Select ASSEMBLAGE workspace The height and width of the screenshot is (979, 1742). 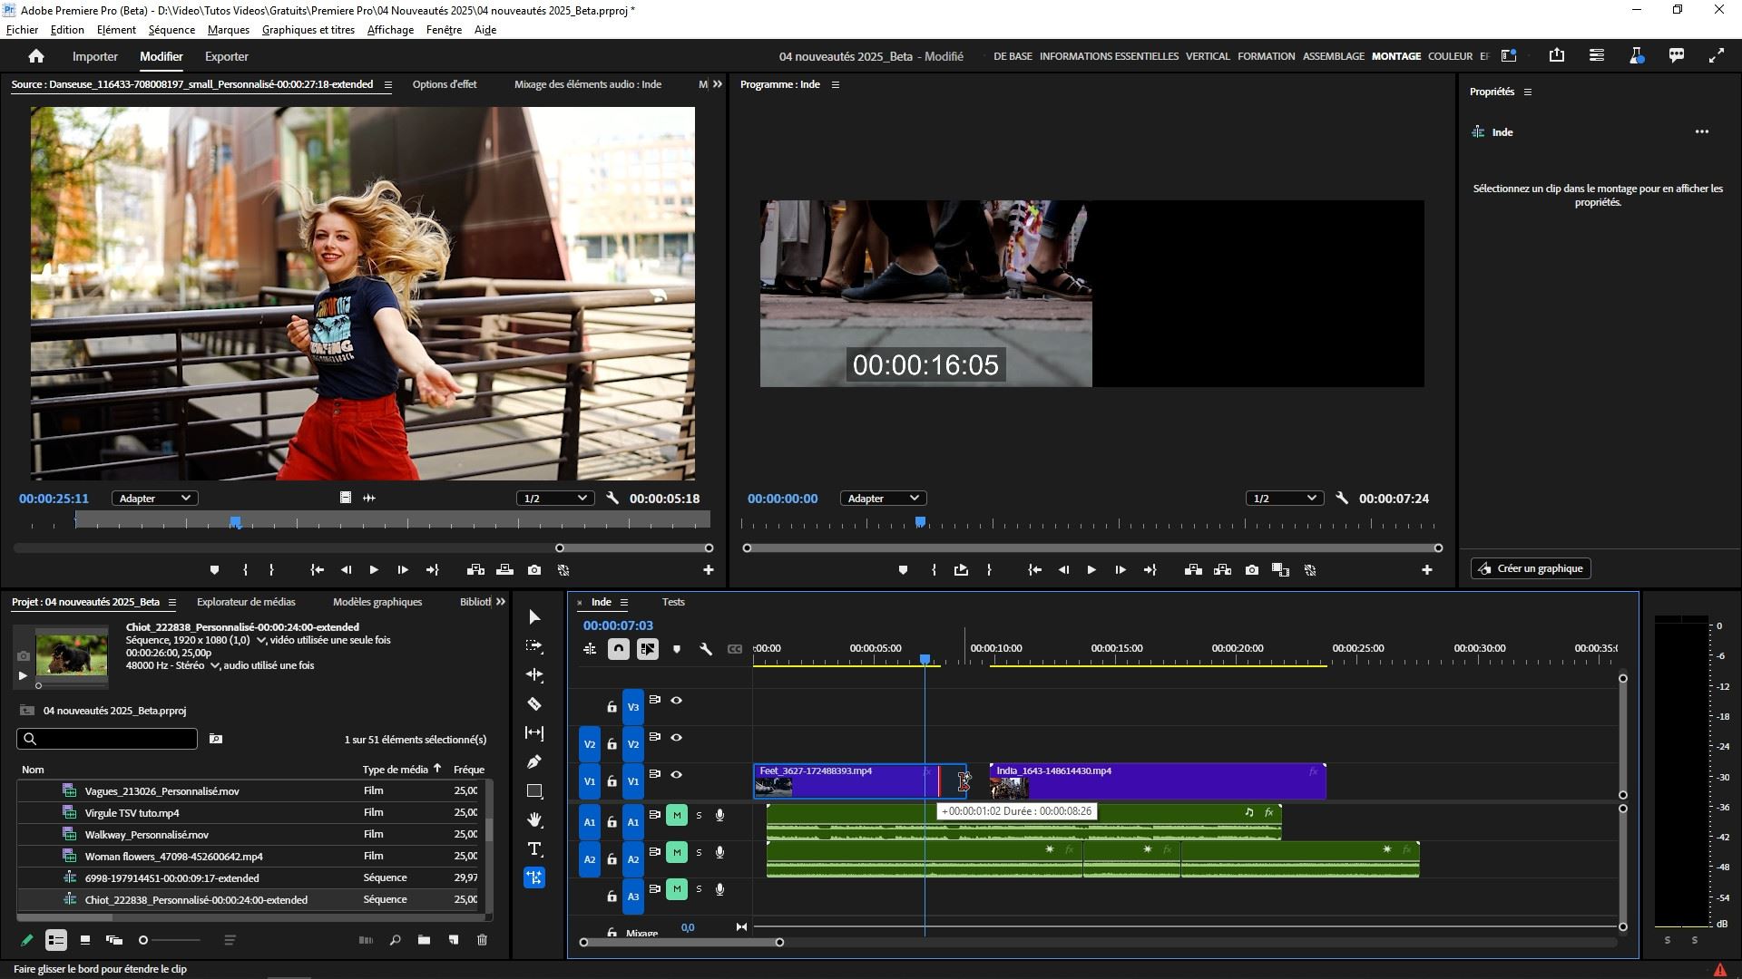(x=1333, y=56)
